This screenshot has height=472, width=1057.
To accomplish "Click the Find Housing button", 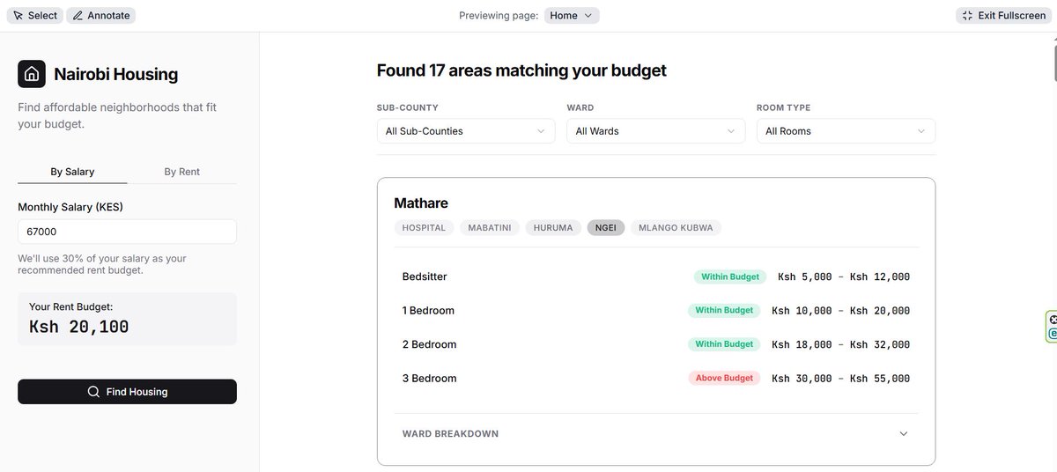I will pyautogui.click(x=127, y=392).
